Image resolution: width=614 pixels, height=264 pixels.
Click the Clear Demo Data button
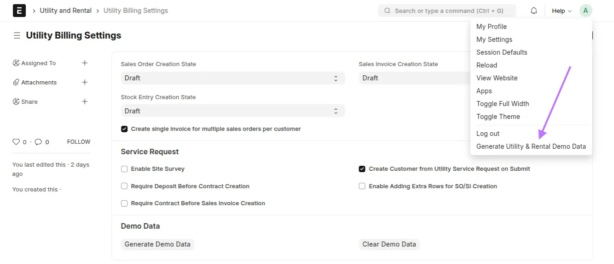389,244
